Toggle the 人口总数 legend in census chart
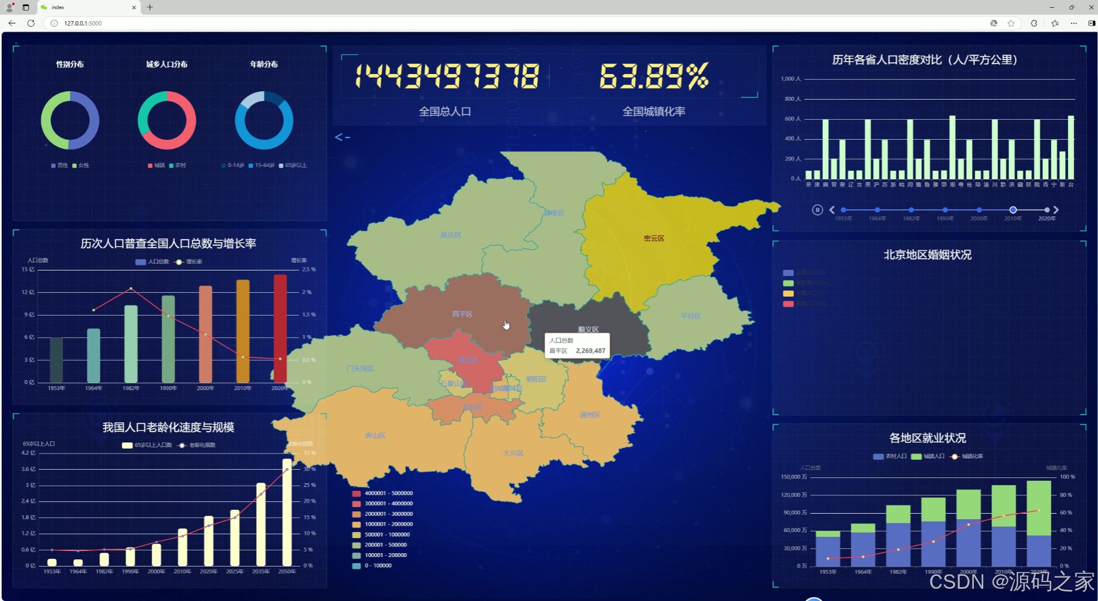Image resolution: width=1098 pixels, height=601 pixels. pyautogui.click(x=152, y=262)
